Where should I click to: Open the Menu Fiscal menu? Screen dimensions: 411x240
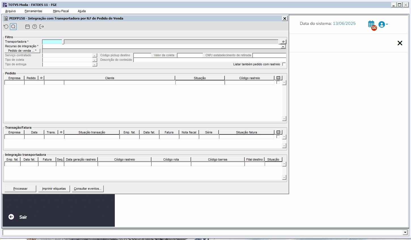pyautogui.click(x=61, y=11)
